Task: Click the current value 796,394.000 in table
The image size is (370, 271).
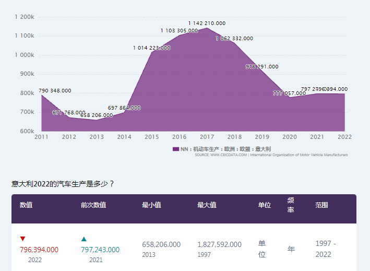Action: [x=39, y=250]
